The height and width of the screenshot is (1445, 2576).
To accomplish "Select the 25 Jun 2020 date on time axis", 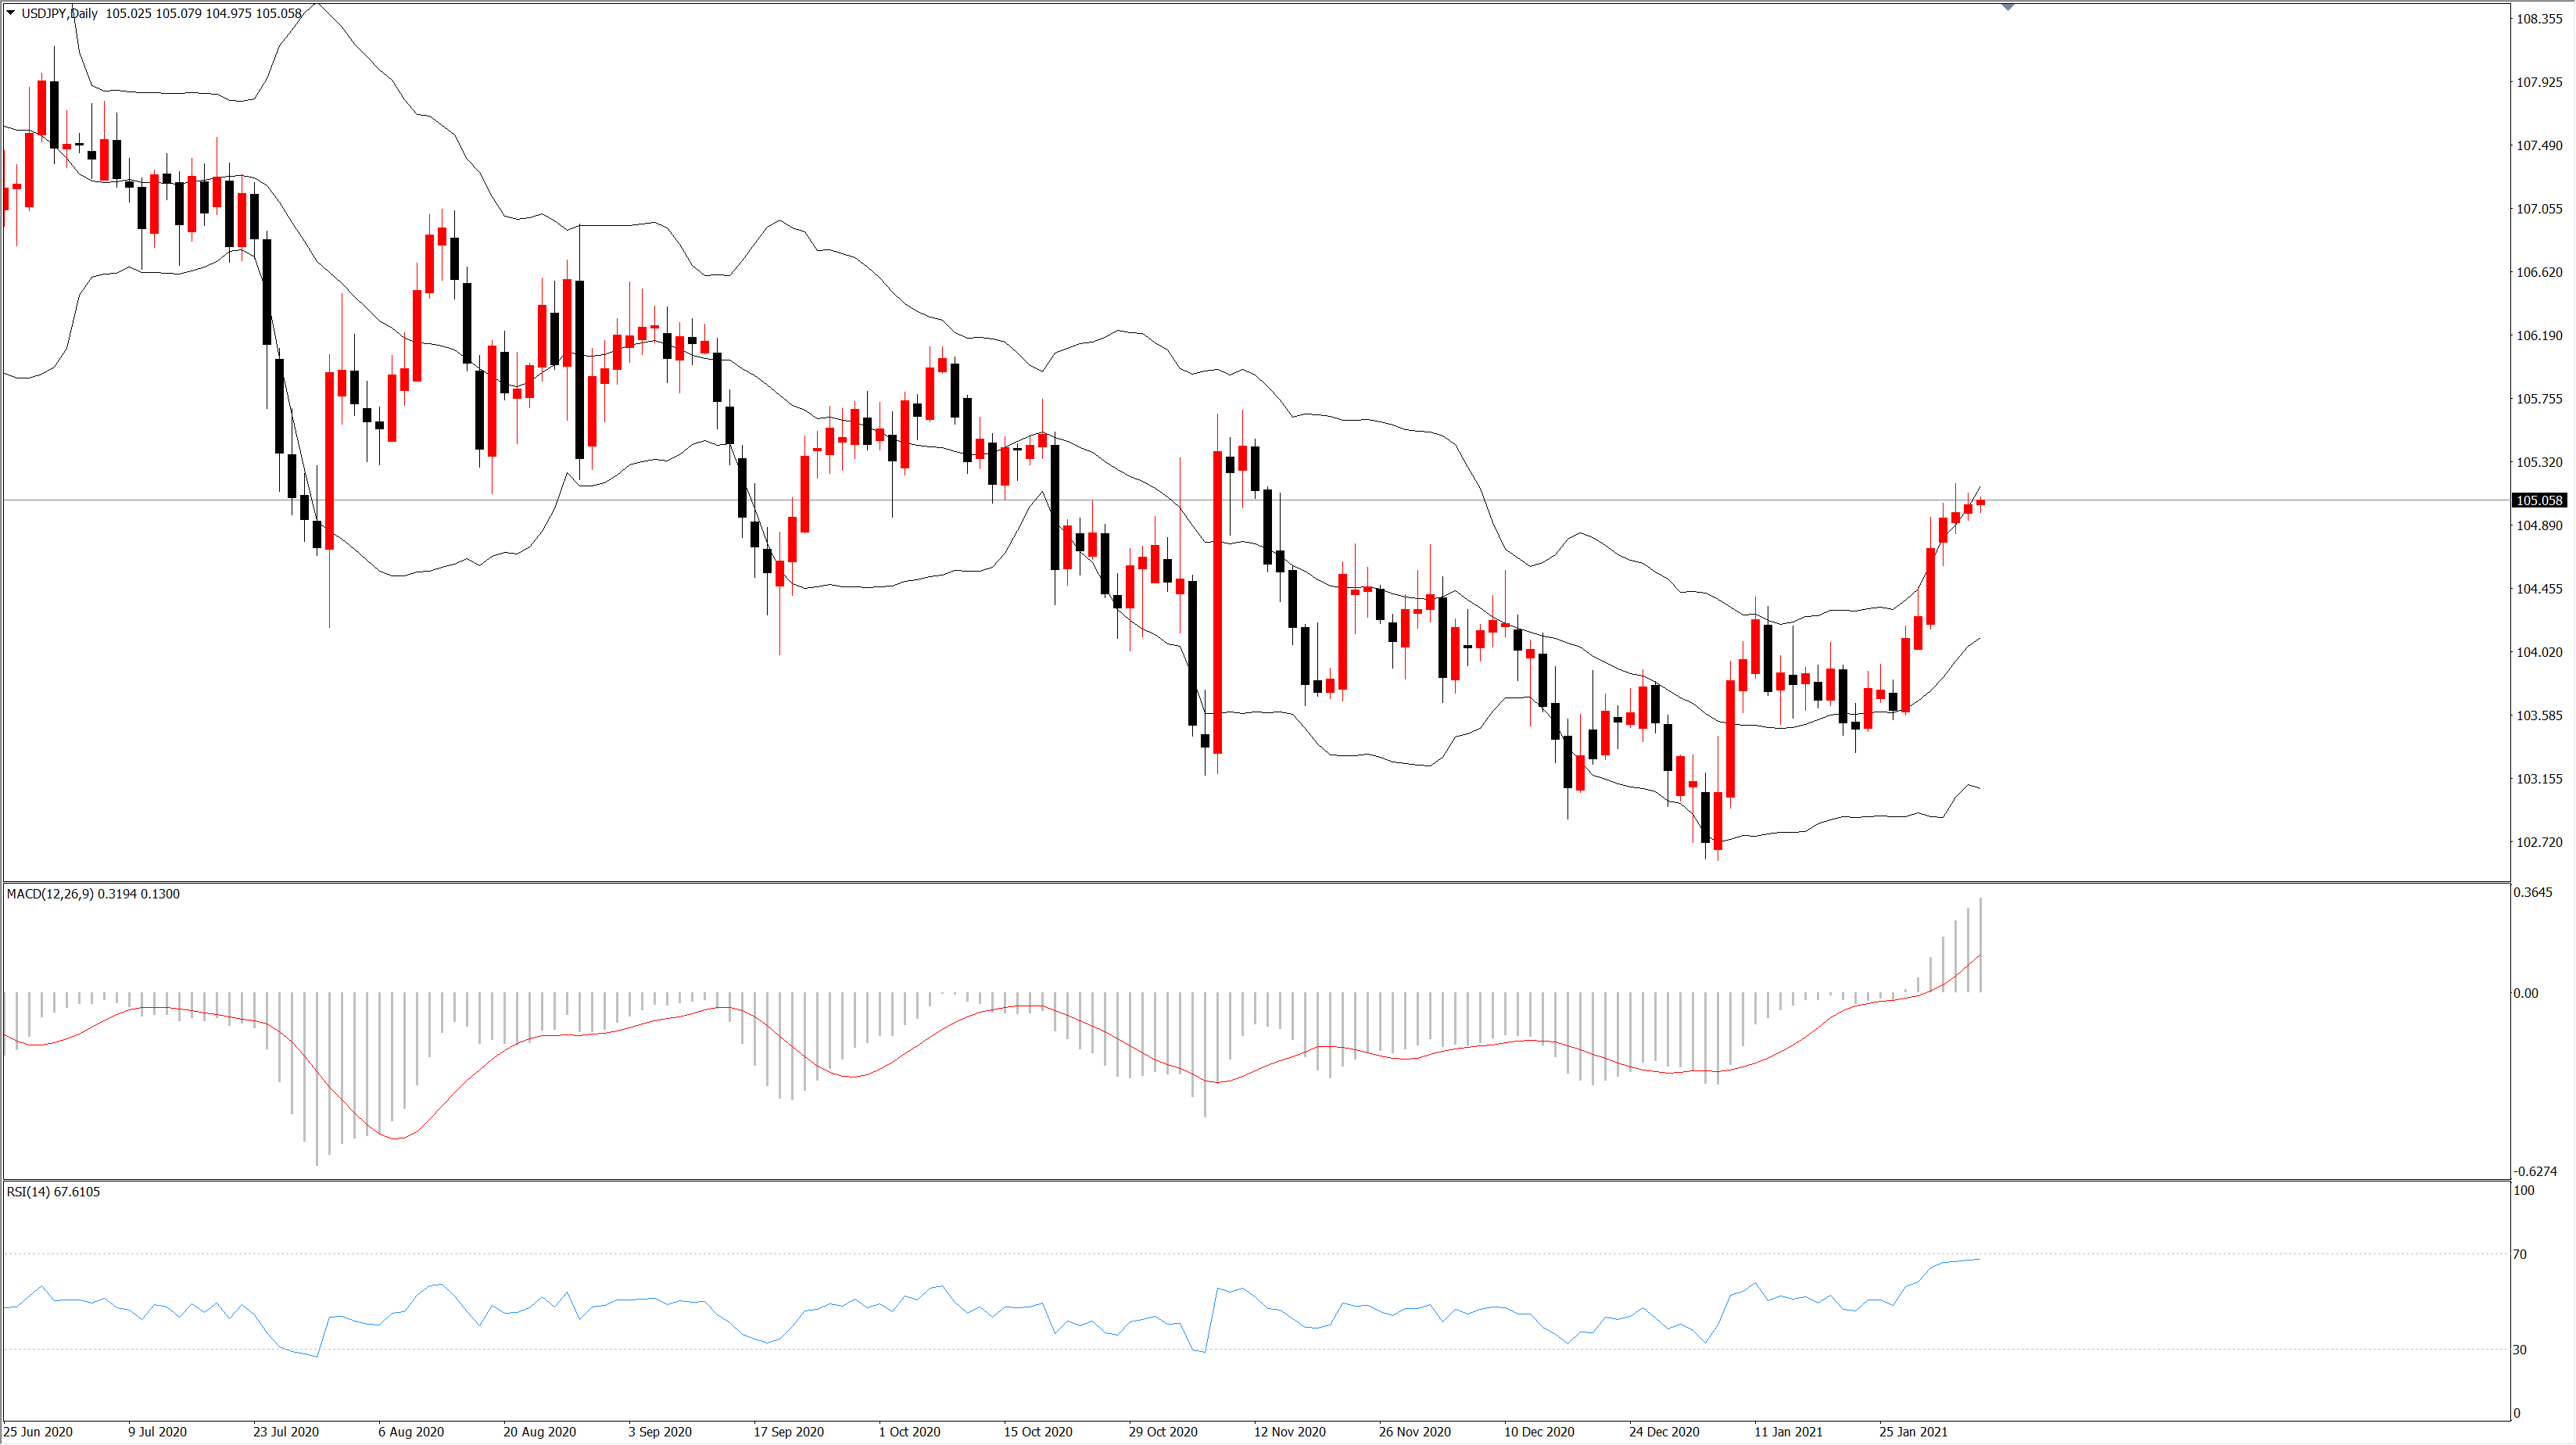I will tap(38, 1432).
